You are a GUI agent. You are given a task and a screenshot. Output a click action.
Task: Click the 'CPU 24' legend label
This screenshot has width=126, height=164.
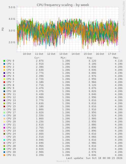[x=11, y=134]
